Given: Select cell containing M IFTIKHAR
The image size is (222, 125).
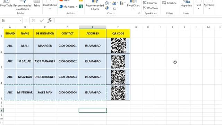Looking at the screenshot, I should point(25,92).
